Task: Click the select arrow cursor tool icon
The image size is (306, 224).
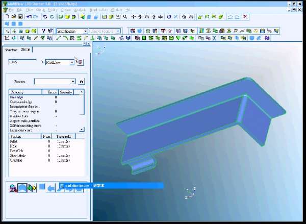Action: [x=7, y=31]
